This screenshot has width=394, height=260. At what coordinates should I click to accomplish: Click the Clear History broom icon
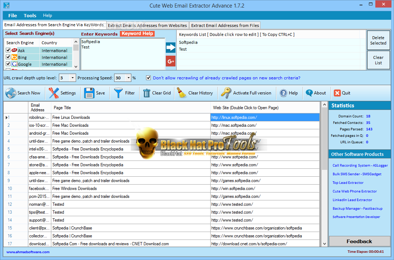click(x=181, y=93)
